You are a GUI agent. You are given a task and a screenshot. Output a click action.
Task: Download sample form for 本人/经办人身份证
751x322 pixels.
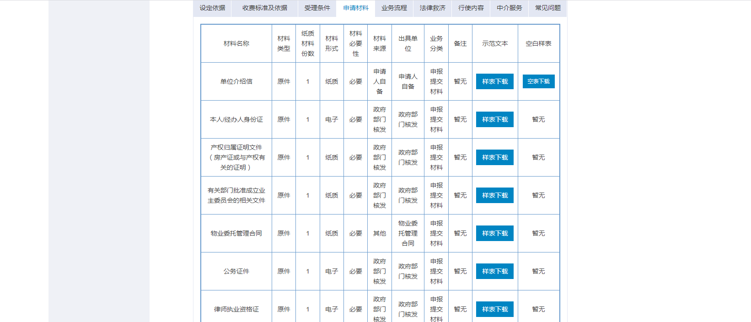click(x=495, y=119)
